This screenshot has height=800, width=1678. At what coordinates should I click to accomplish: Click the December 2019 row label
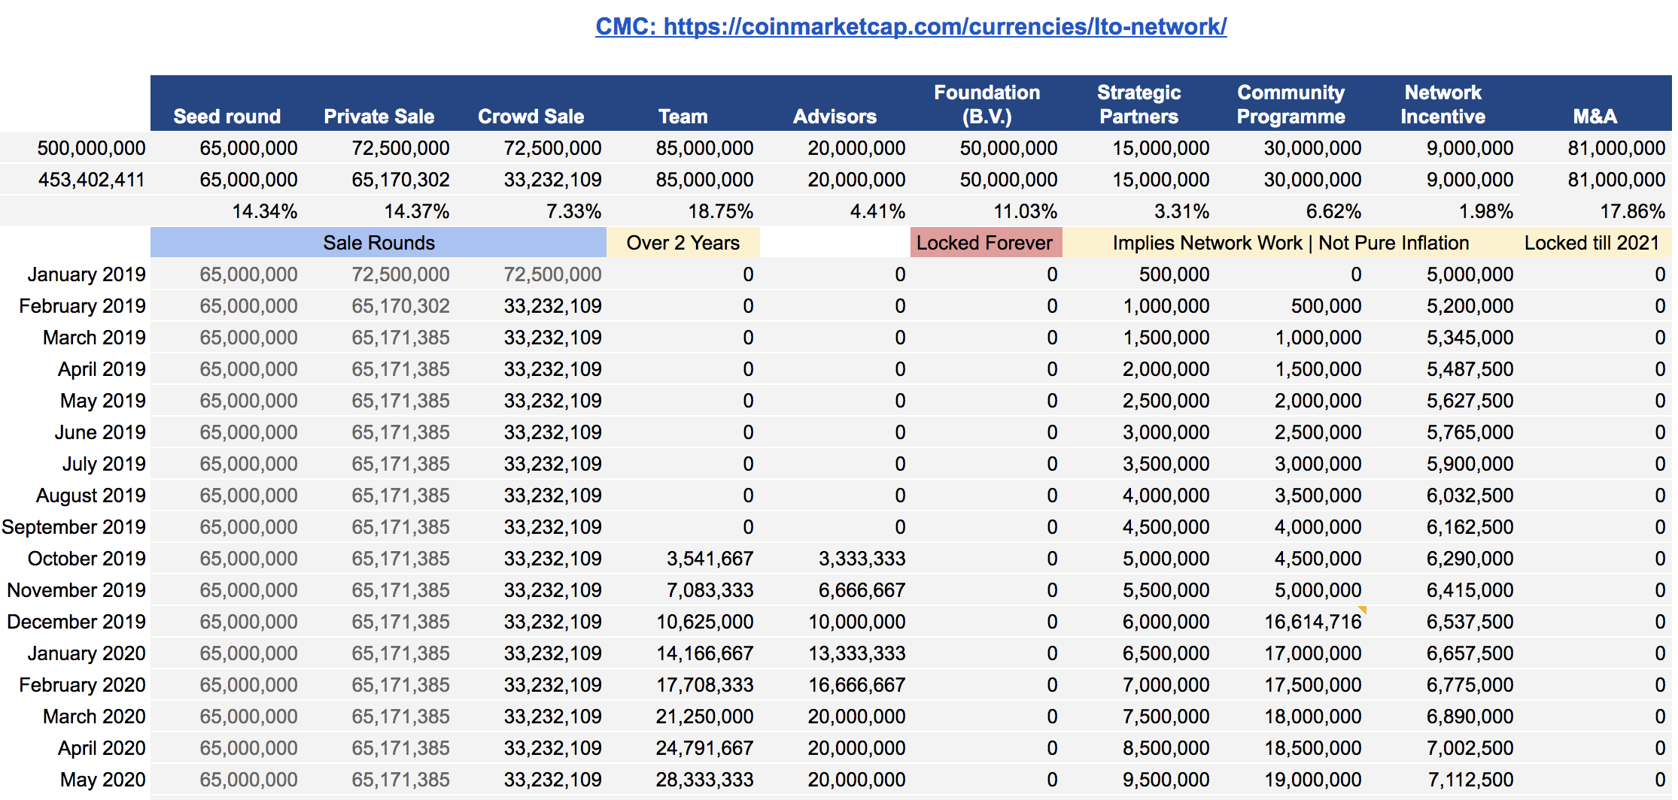coord(77,622)
